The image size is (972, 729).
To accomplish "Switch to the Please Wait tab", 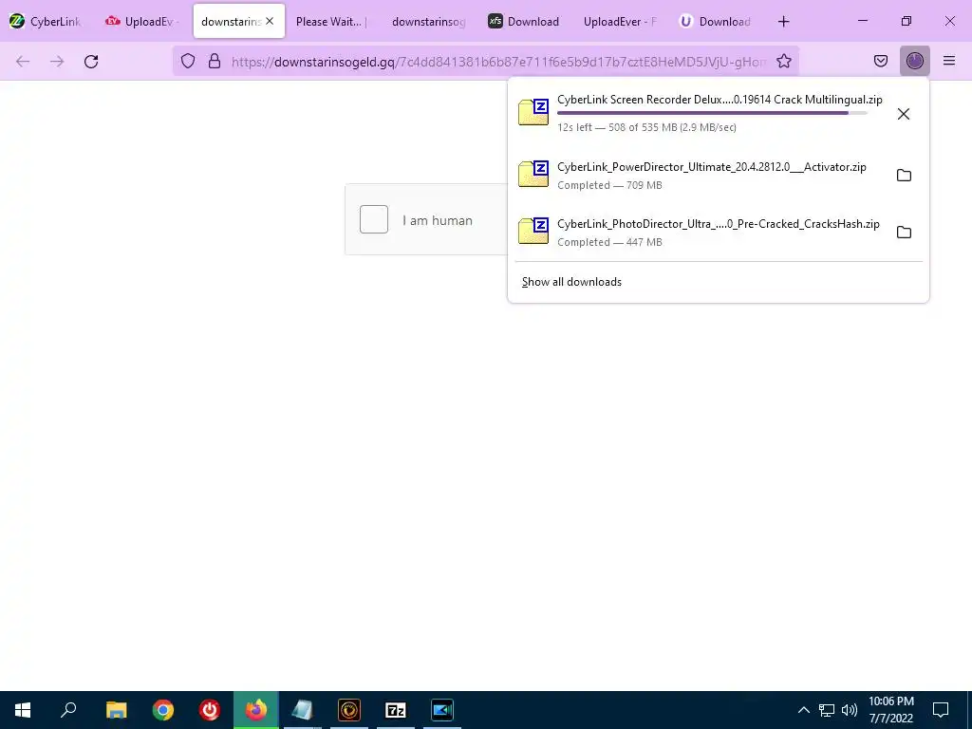I will click(333, 22).
